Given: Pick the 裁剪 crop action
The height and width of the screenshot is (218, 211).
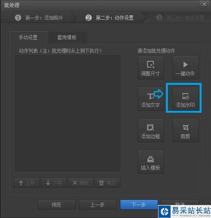Looking at the screenshot, I should pos(186,130).
